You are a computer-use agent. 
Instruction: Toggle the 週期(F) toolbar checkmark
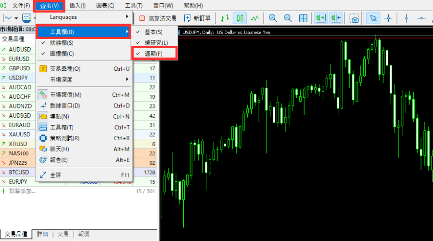154,53
